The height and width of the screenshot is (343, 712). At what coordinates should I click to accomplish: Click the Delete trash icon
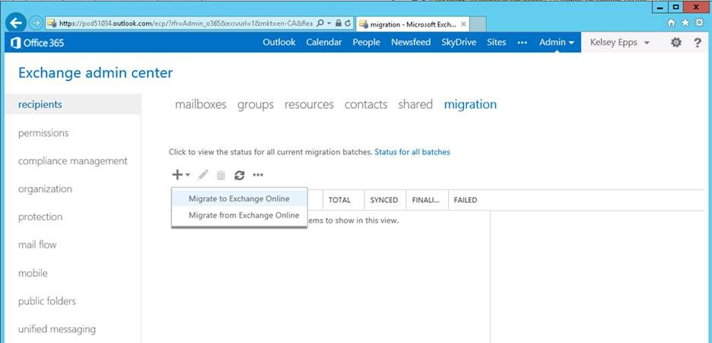pos(221,175)
